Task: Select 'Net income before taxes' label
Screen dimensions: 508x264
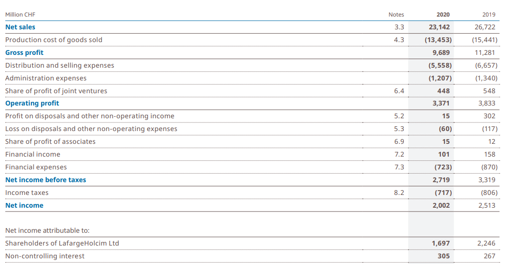Action: coord(45,180)
